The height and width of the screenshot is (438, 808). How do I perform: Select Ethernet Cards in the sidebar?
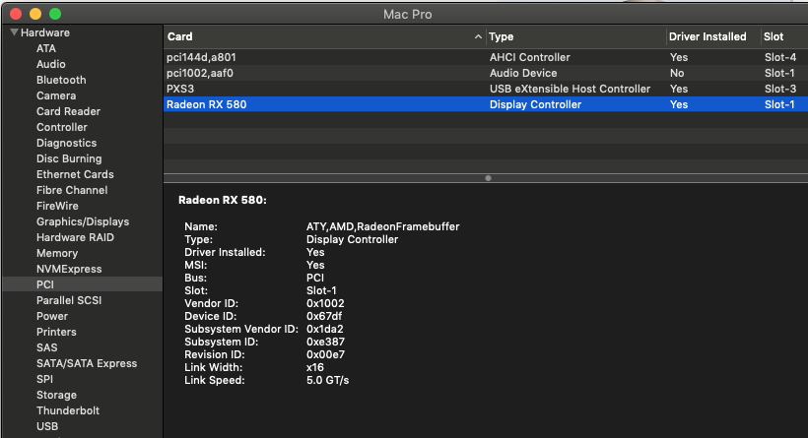(75, 174)
